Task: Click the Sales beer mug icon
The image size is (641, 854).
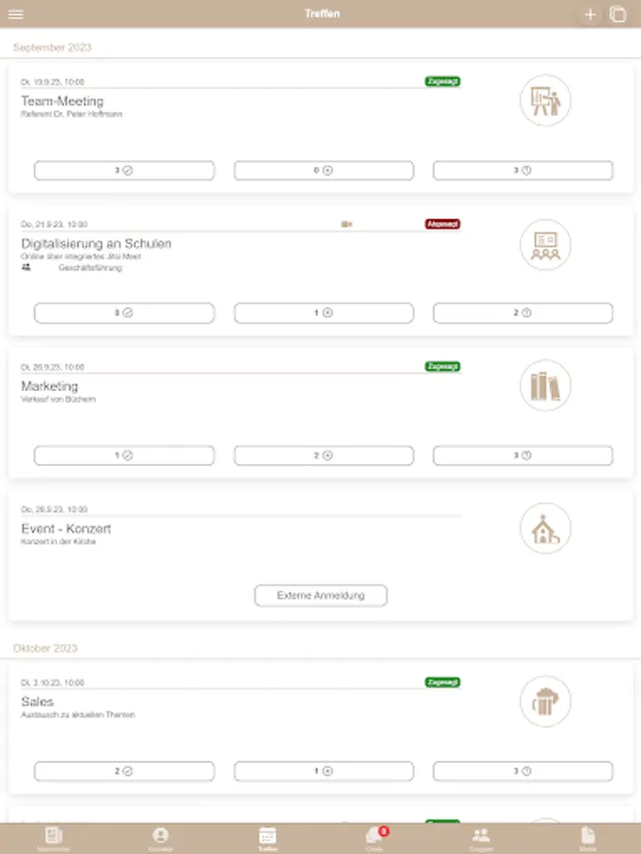Action: pyautogui.click(x=545, y=703)
